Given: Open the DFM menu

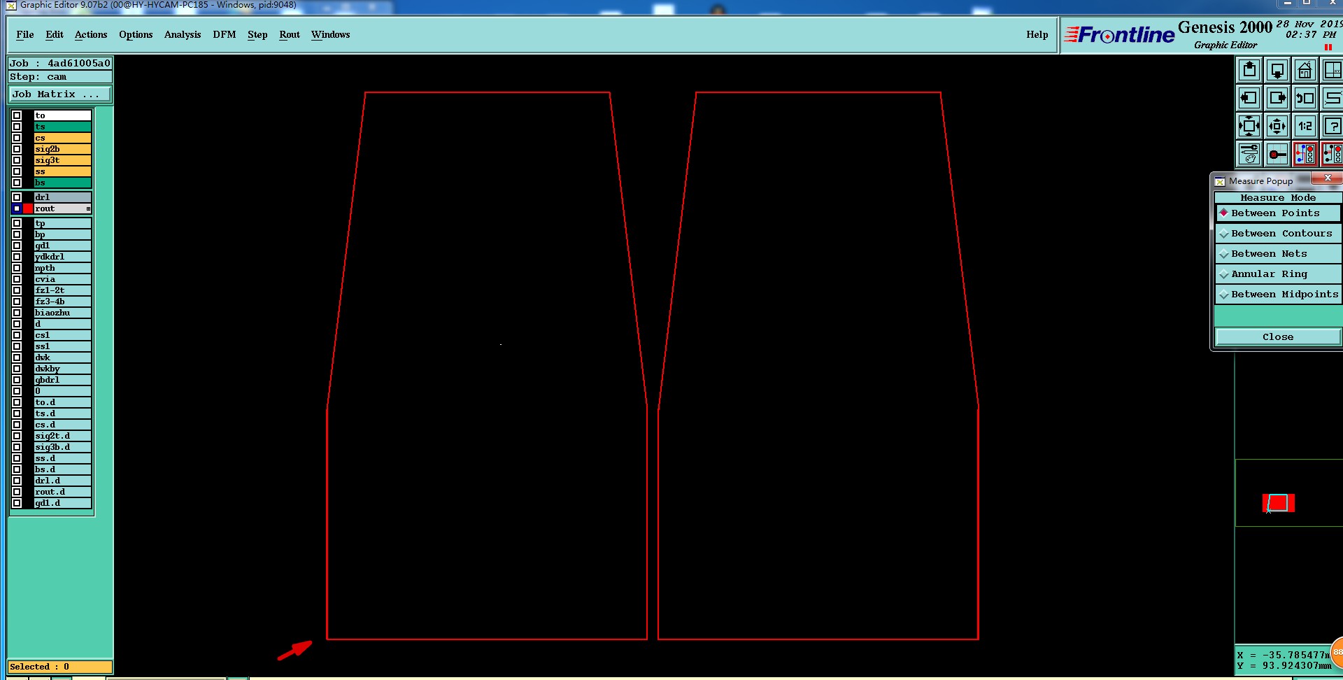Looking at the screenshot, I should pos(224,34).
